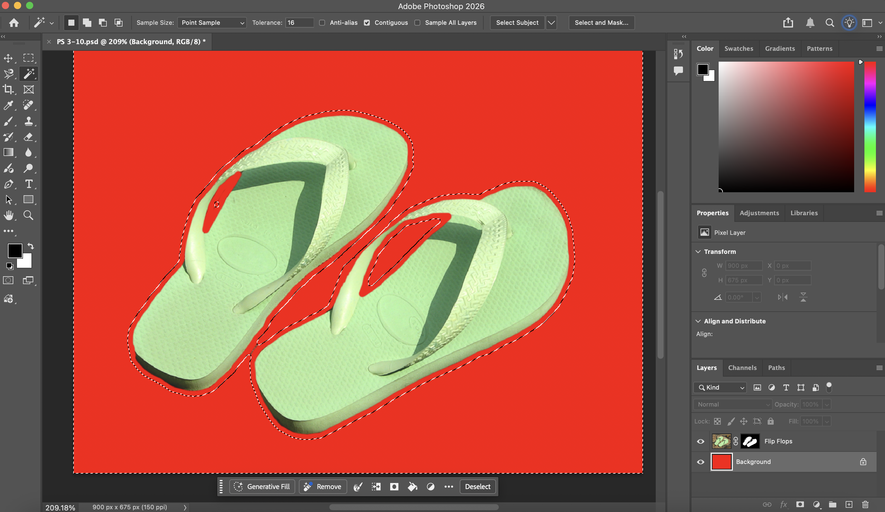Select the Move tool
Viewport: 885px width, 512px height.
tap(9, 58)
